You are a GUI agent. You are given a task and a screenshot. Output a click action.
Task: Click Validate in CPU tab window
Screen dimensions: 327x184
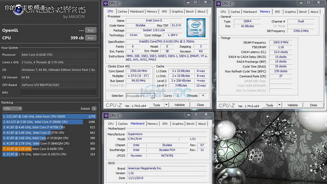[179, 105]
